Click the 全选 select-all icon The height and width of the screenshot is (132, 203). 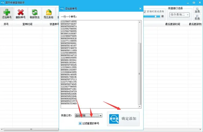pos(197,10)
